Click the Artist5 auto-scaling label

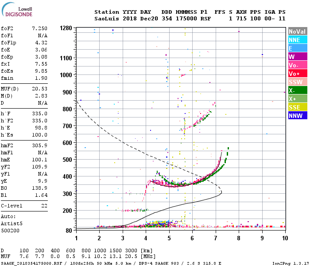(12, 223)
